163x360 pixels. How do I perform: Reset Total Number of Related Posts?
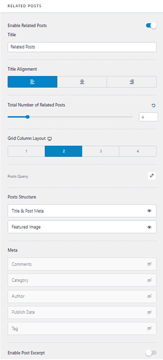point(153,105)
